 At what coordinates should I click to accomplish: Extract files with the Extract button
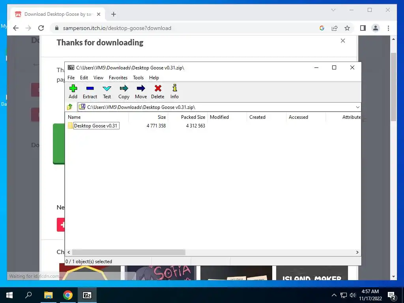coord(90,92)
